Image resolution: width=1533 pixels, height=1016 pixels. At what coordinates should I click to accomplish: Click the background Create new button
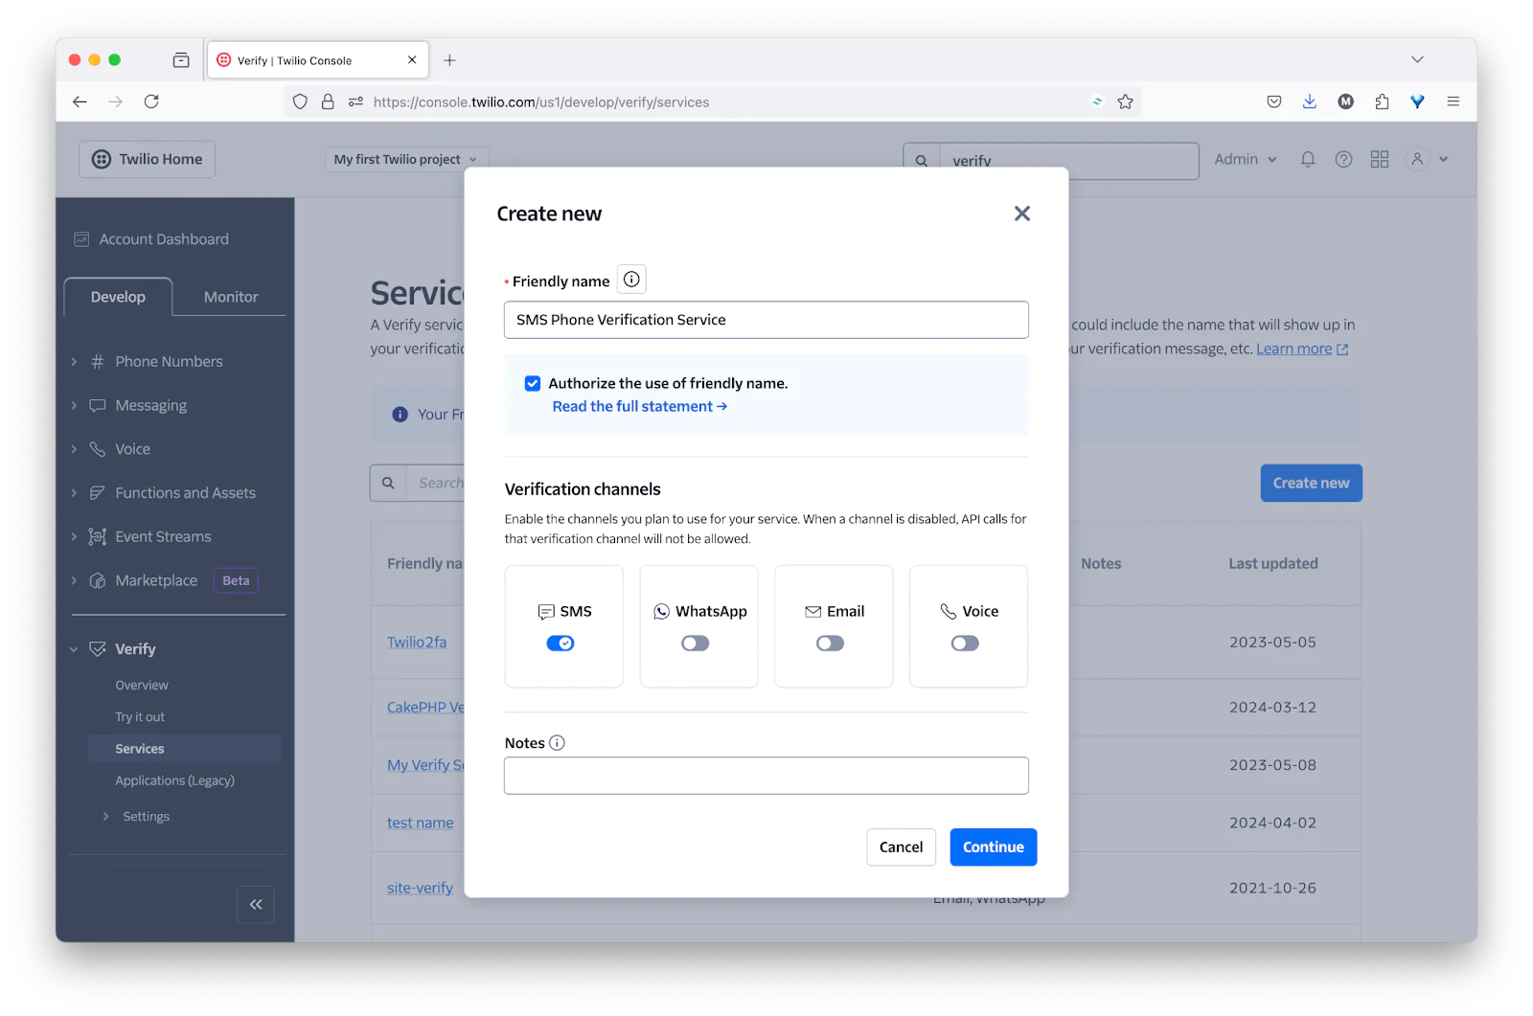tap(1311, 484)
